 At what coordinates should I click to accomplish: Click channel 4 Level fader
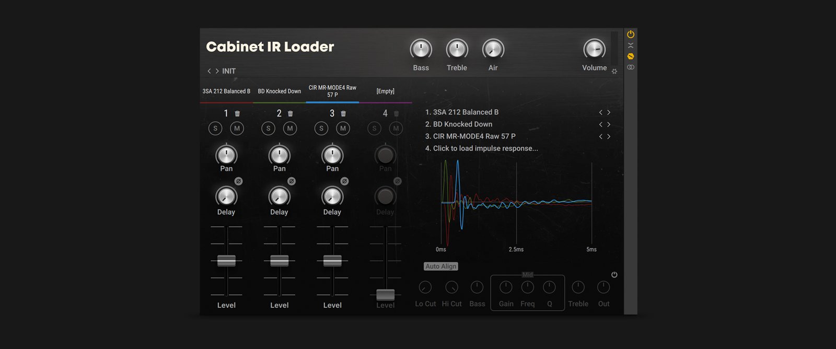[x=386, y=295]
